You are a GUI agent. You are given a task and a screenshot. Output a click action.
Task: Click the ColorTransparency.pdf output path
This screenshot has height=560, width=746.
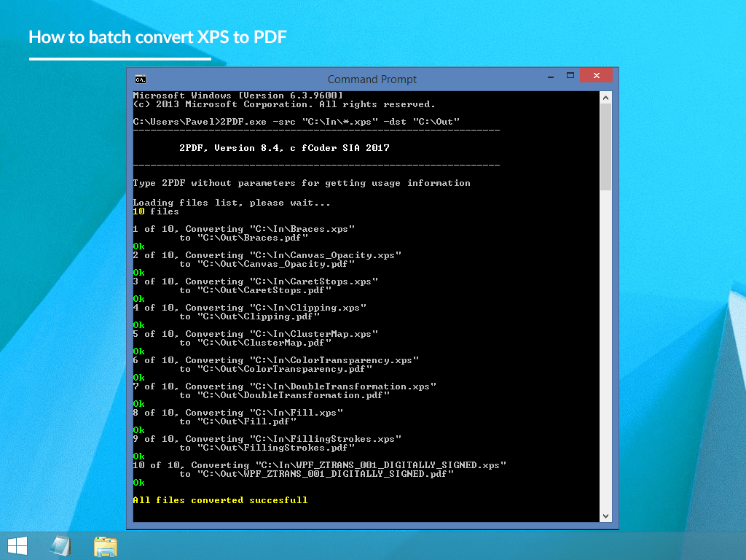276,368
